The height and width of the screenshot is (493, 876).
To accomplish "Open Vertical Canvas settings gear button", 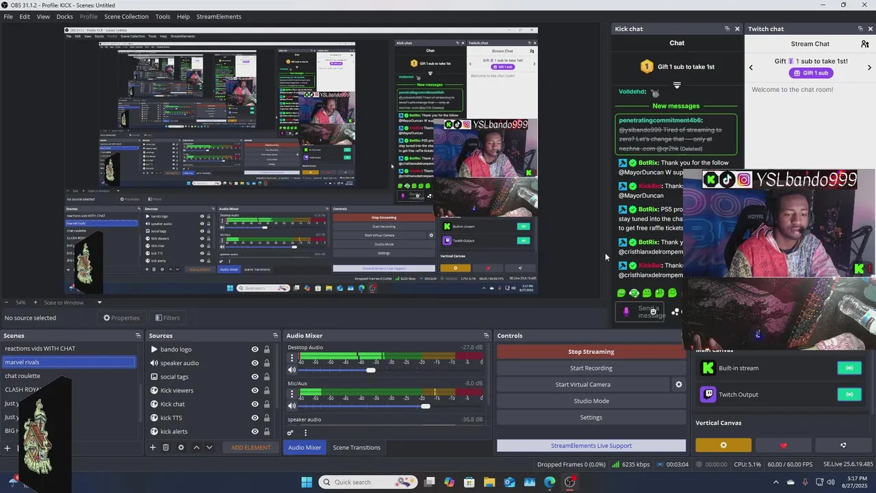I will click(723, 445).
